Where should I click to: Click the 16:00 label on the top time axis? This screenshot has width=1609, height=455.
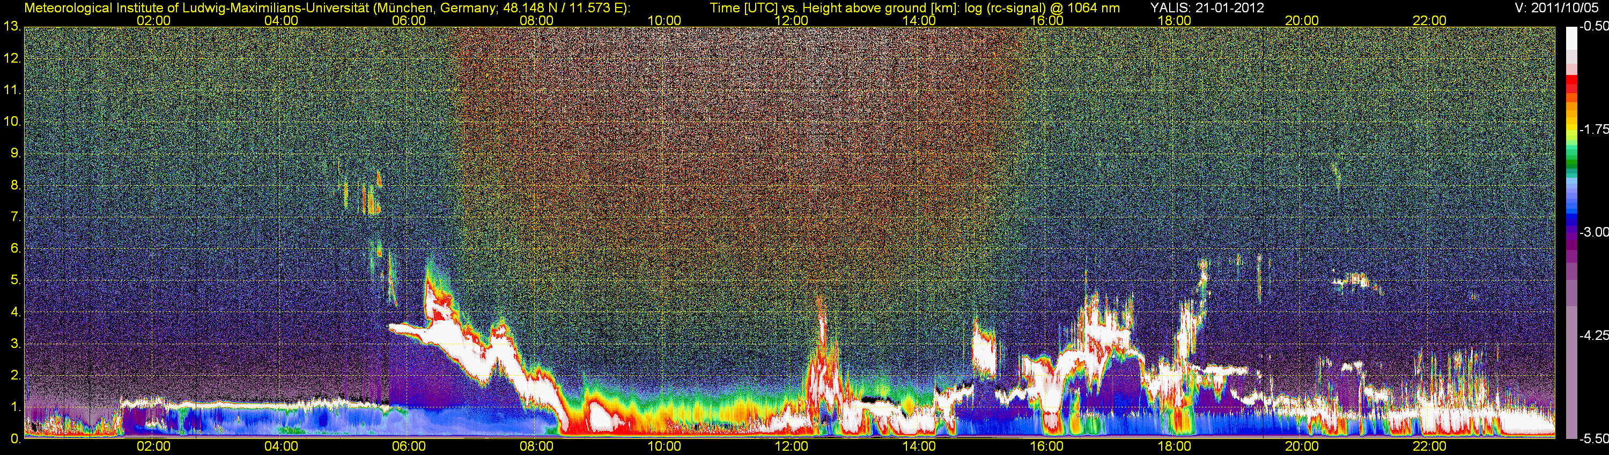click(1047, 20)
